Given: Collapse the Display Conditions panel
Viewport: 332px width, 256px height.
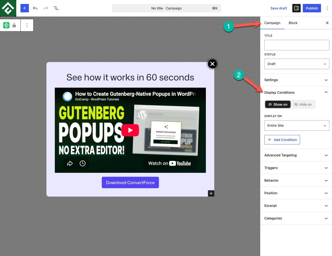Looking at the screenshot, I should 296,92.
